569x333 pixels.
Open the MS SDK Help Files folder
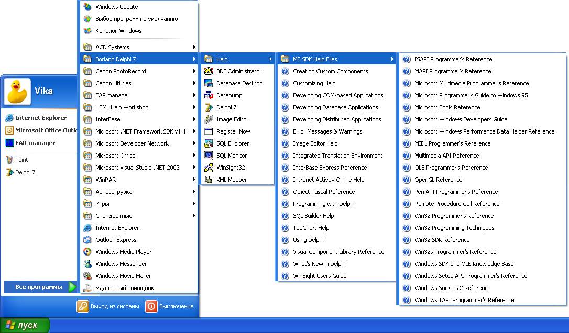coord(336,59)
